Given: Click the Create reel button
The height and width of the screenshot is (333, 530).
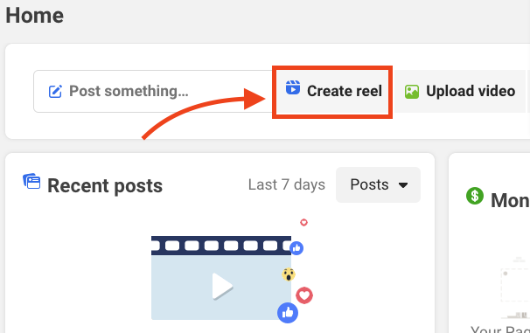Looking at the screenshot, I should [332, 92].
